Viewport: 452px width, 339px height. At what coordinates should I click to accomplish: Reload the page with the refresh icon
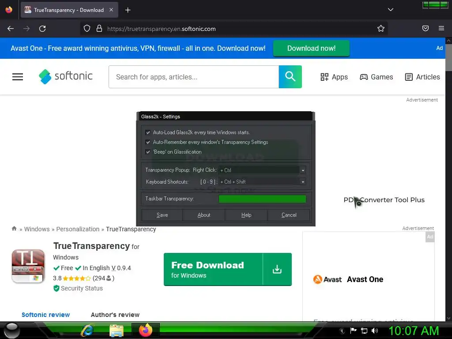pyautogui.click(x=42, y=29)
